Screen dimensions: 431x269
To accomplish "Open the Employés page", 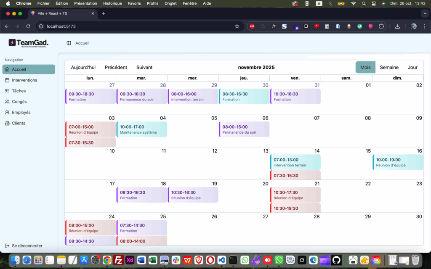I will tap(21, 113).
